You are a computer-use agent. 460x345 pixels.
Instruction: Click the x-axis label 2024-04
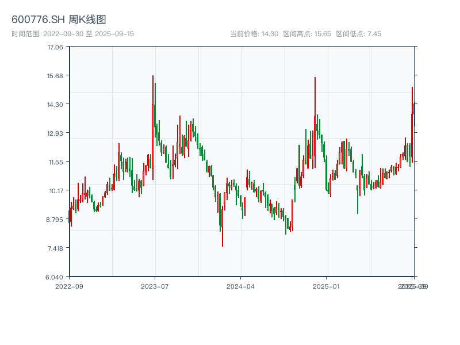(x=240, y=286)
